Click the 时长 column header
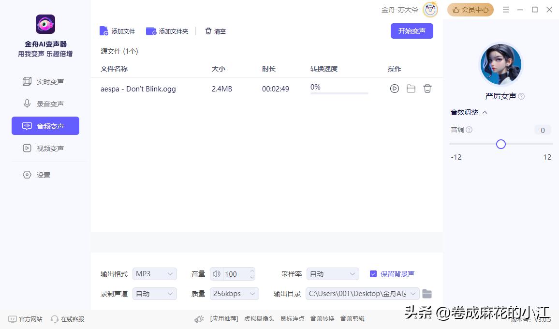 [269, 69]
